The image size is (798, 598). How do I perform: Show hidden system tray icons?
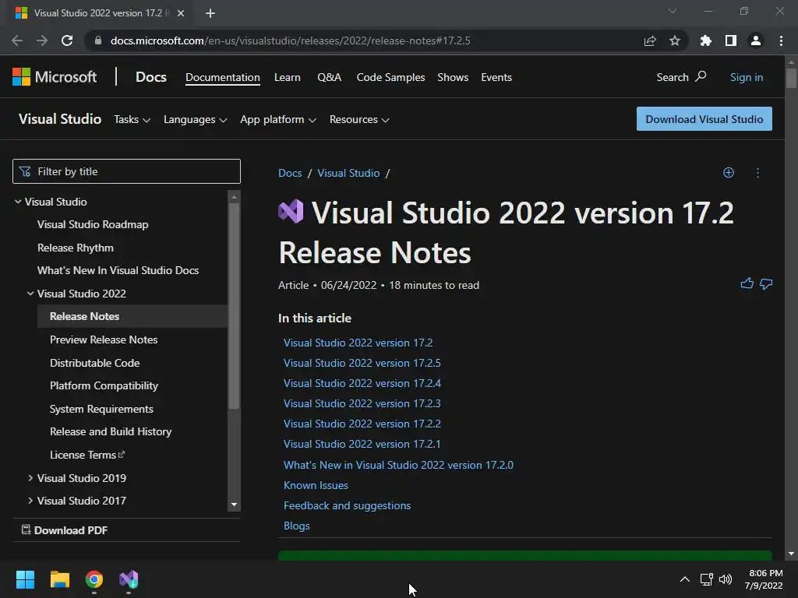point(685,579)
